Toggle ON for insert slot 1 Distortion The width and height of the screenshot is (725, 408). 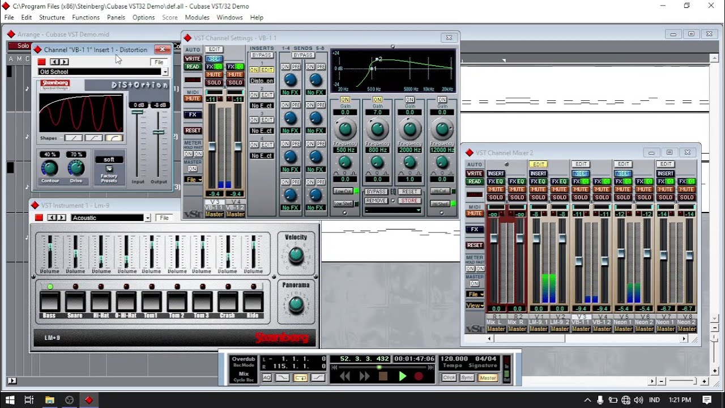[254, 70]
